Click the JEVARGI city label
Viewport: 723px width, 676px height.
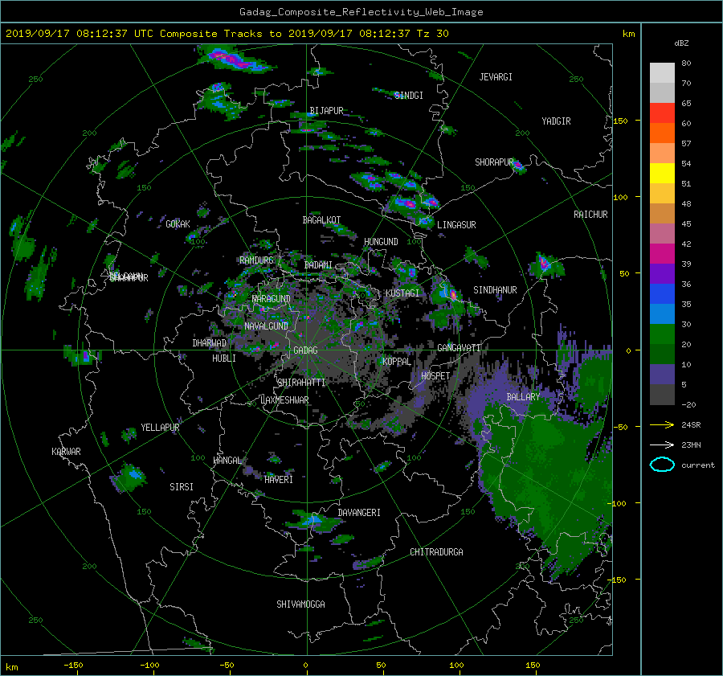496,77
